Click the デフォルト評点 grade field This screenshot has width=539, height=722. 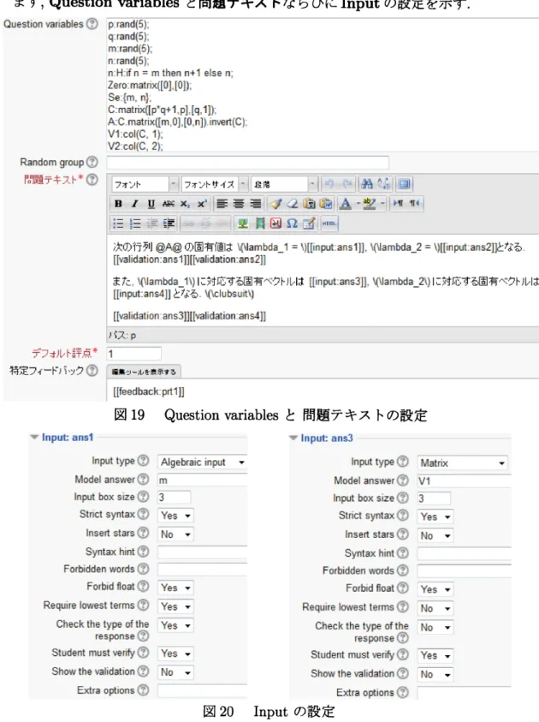[133, 354]
